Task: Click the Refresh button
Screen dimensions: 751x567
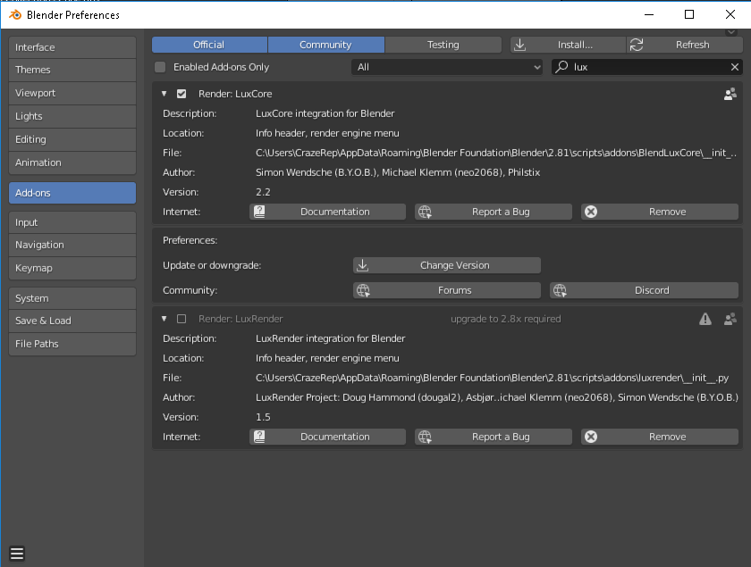Action: tap(685, 45)
